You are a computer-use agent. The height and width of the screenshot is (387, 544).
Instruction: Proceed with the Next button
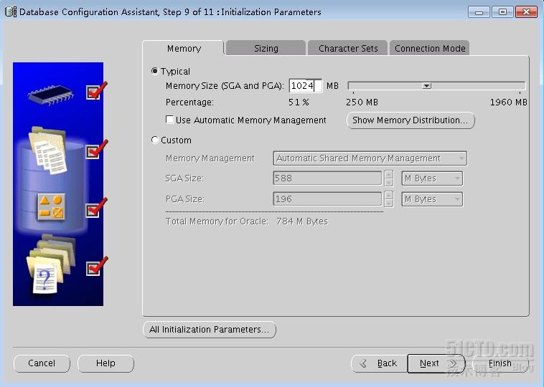click(436, 363)
